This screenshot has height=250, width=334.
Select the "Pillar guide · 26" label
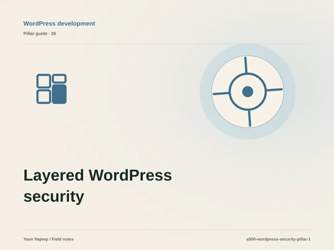(x=40, y=34)
